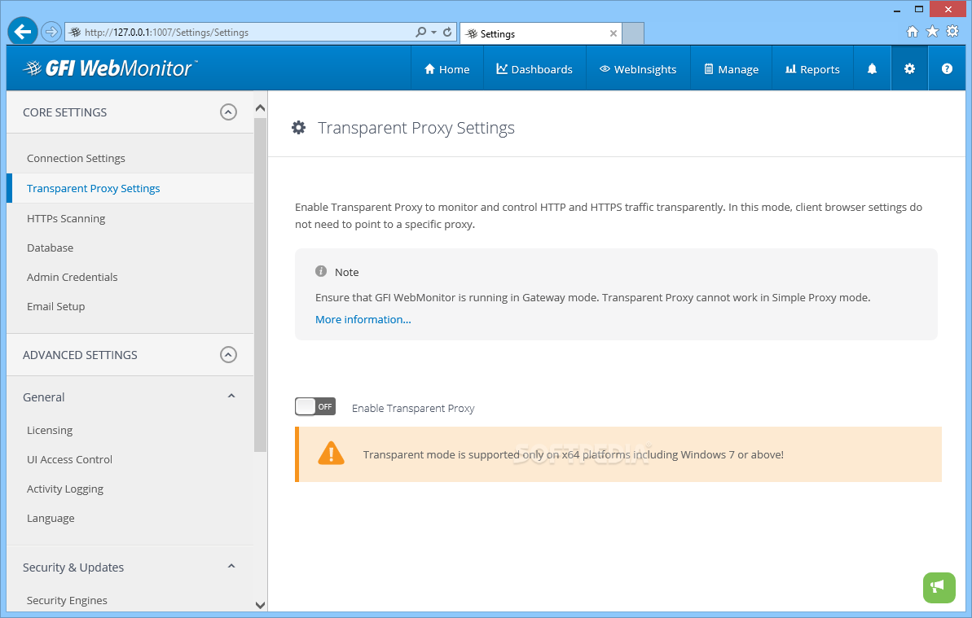Open Licensing settings

pyautogui.click(x=50, y=431)
